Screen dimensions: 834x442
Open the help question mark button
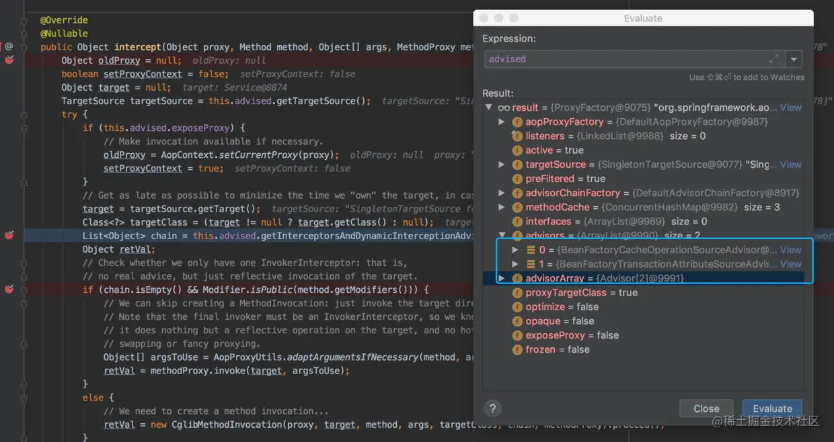(x=493, y=408)
